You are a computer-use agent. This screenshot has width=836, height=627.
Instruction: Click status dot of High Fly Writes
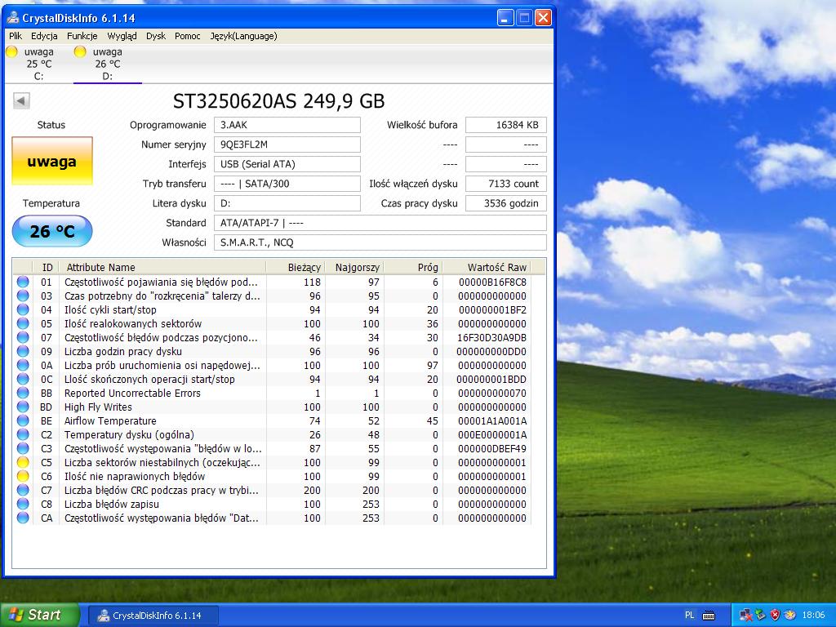coord(23,407)
